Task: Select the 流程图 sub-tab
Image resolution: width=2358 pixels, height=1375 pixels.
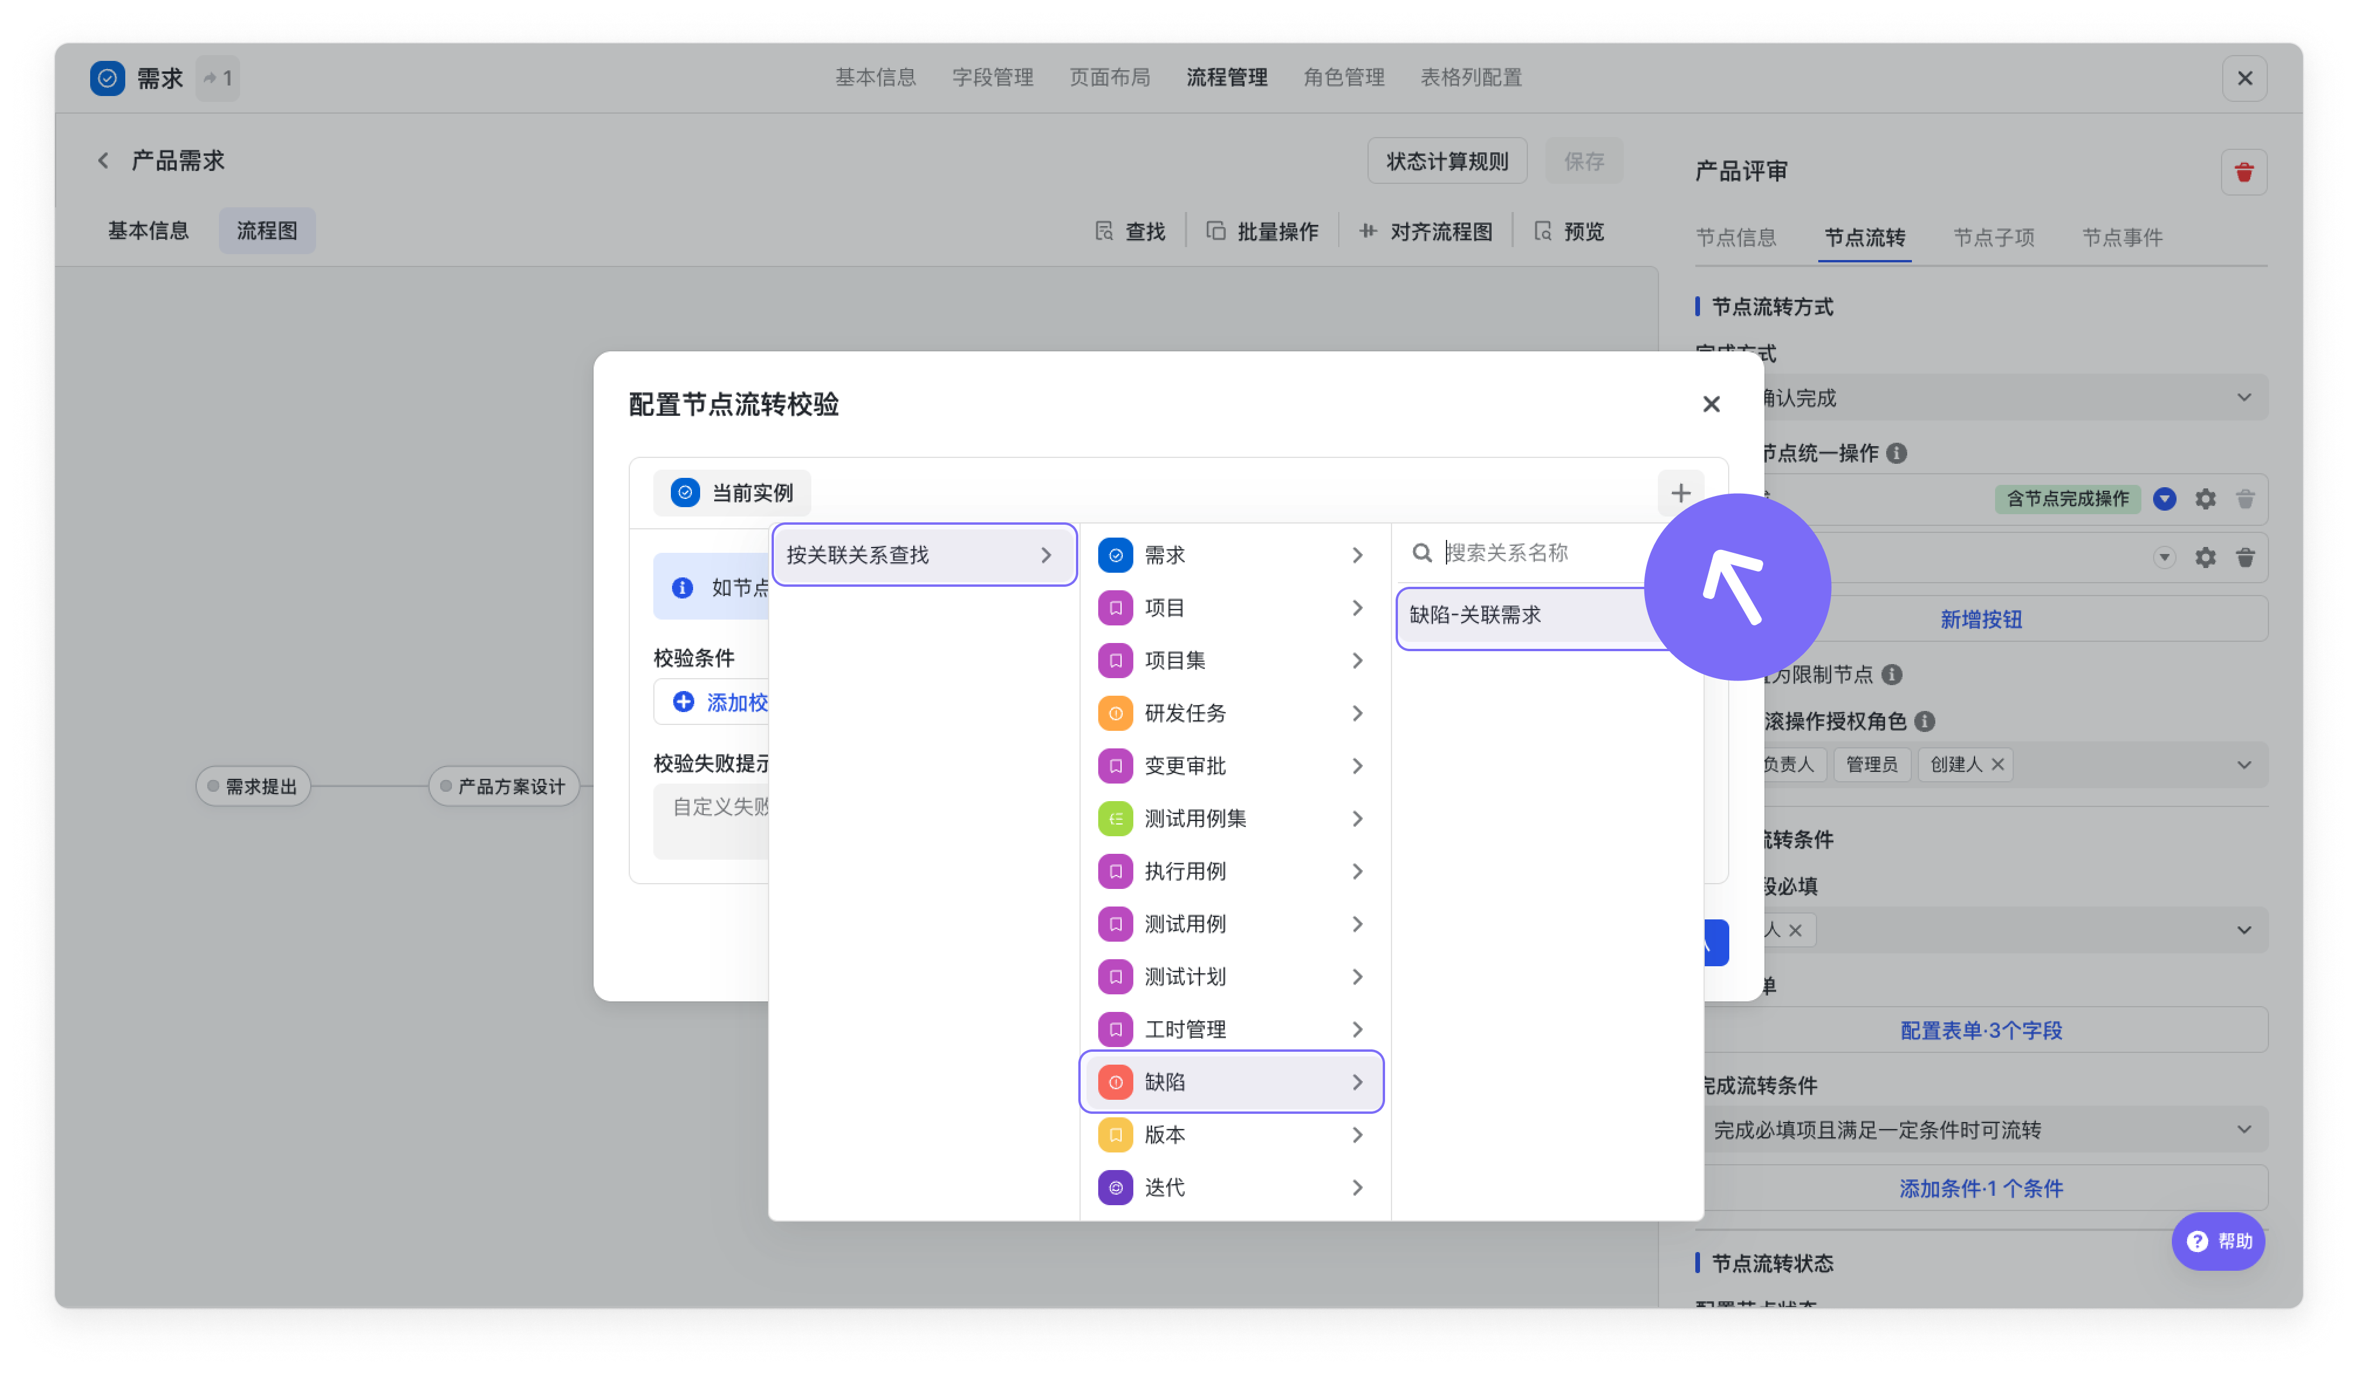Action: click(x=267, y=231)
